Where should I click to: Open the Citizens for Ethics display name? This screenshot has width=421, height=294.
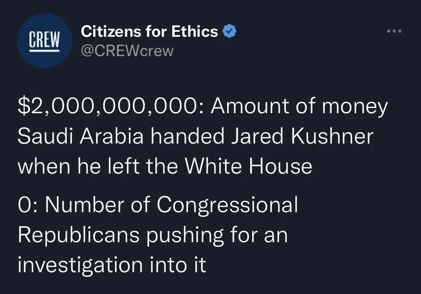click(149, 32)
